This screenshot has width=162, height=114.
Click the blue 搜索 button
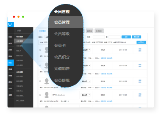tap(126, 37)
